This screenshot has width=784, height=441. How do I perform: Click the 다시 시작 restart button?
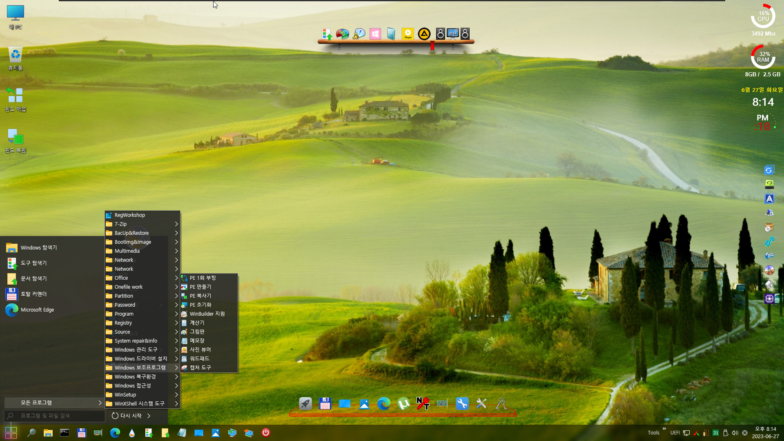click(127, 416)
